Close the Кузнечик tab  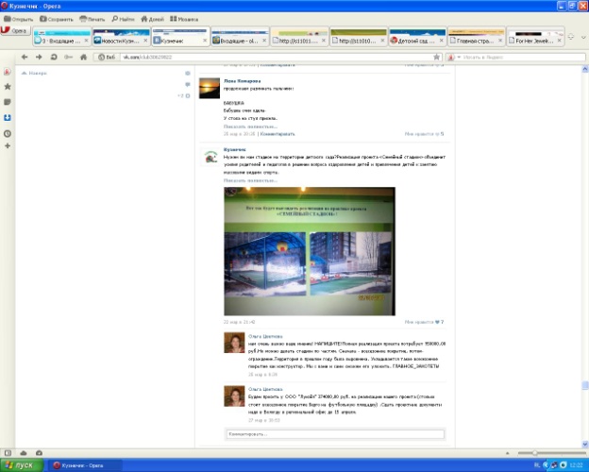point(205,41)
